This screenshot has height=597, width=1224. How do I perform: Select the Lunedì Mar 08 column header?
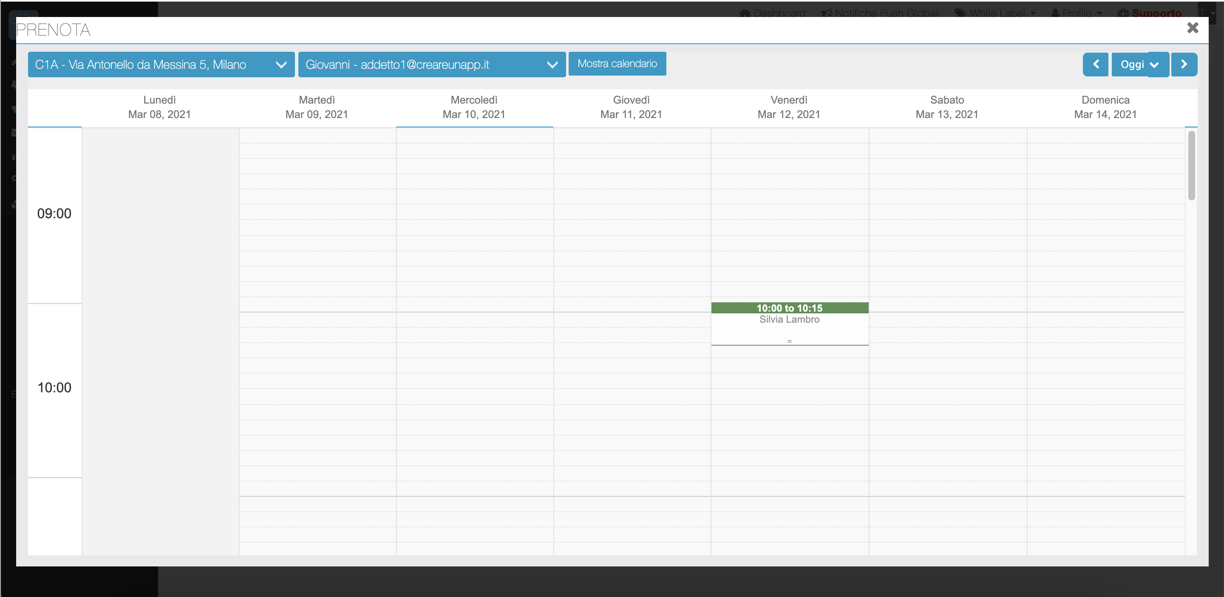coord(160,107)
